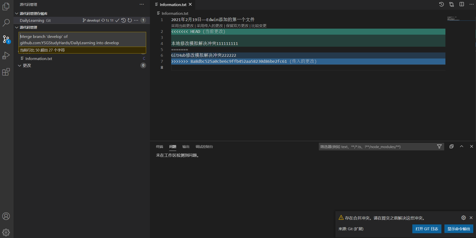Open the Run and Debug view
This screenshot has width=476, height=238.
click(6, 55)
